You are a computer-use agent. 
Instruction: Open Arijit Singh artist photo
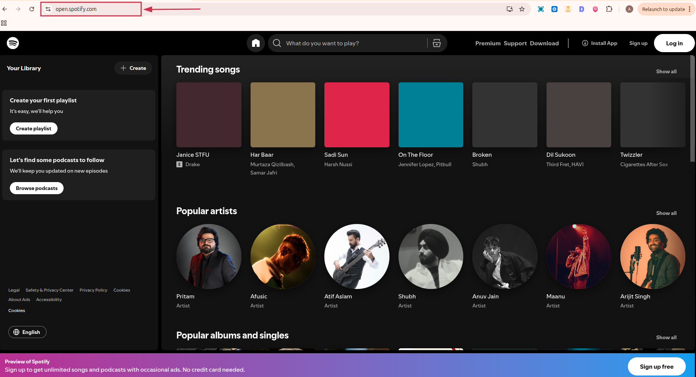tap(653, 256)
